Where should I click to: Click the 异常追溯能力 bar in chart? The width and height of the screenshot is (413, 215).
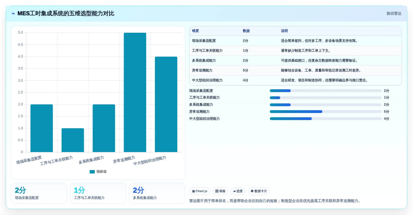(135, 92)
